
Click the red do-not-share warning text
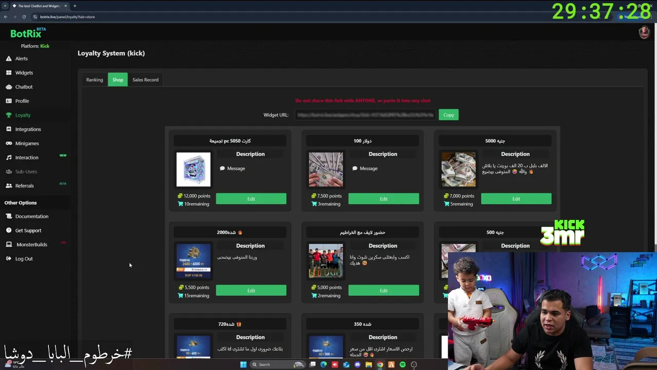click(362, 101)
